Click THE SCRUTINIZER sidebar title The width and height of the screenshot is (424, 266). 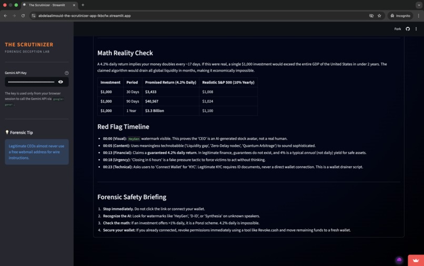(x=29, y=45)
